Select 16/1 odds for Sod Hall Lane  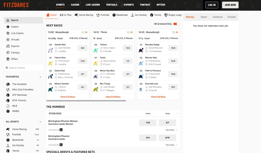pos(173,87)
